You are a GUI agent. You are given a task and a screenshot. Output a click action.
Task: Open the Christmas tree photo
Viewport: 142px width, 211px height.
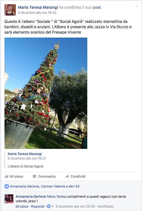click(46, 93)
